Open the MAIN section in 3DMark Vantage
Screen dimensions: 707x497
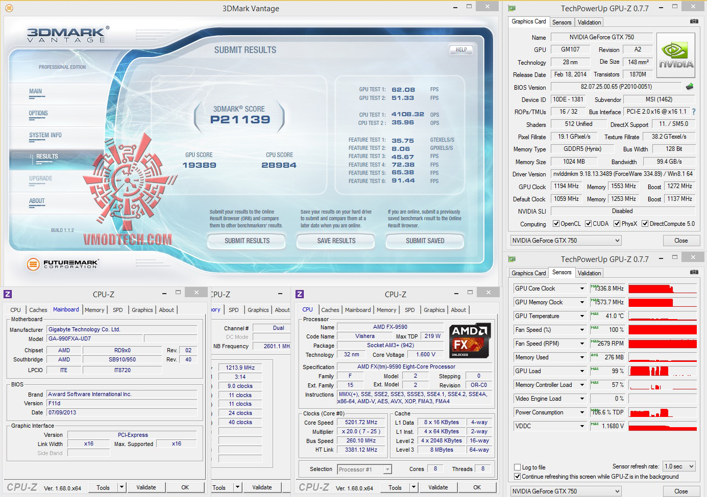[x=36, y=92]
